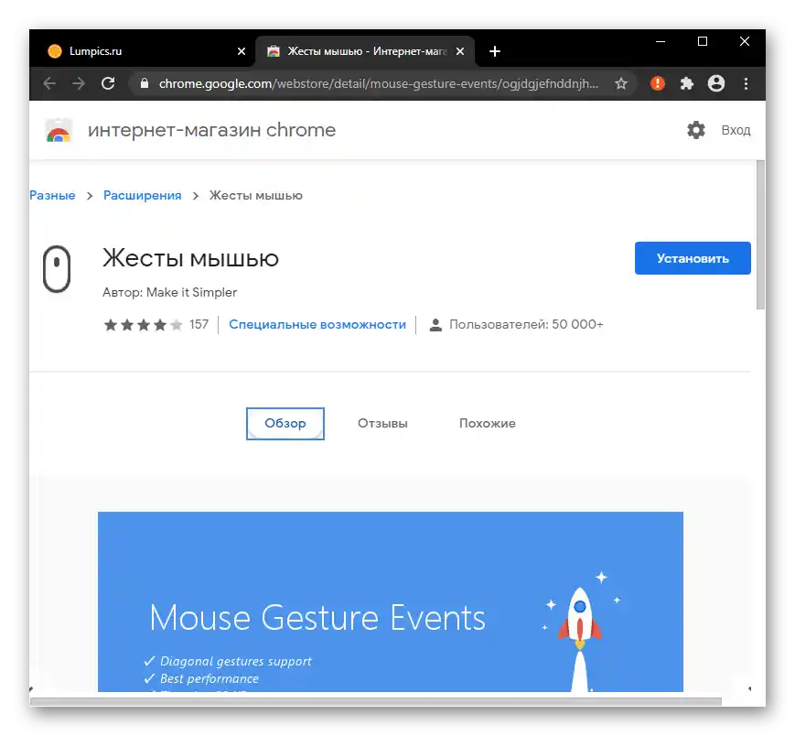Click the Вход sign-in link
Image resolution: width=795 pixels, height=736 pixels.
pos(736,130)
